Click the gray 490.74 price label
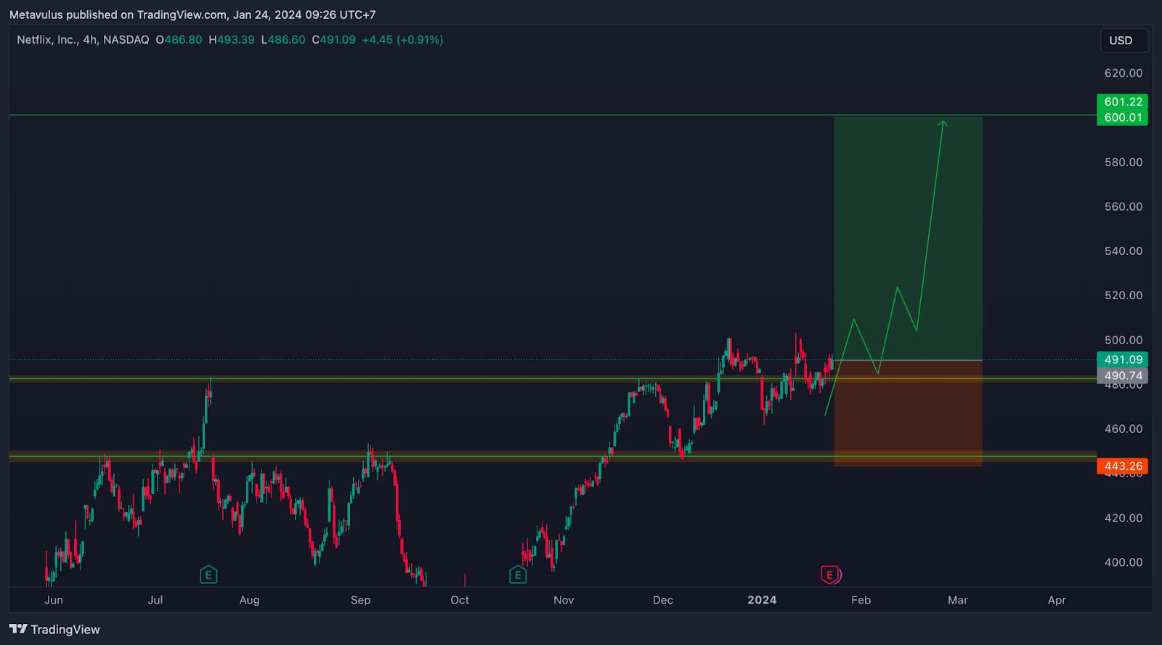 [1122, 376]
